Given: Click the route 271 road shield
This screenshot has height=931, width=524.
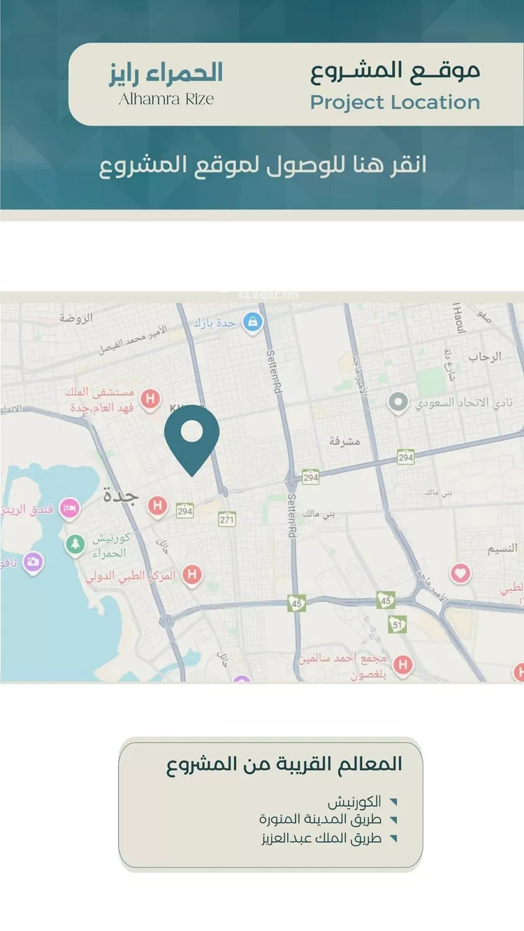Looking at the screenshot, I should tap(226, 519).
